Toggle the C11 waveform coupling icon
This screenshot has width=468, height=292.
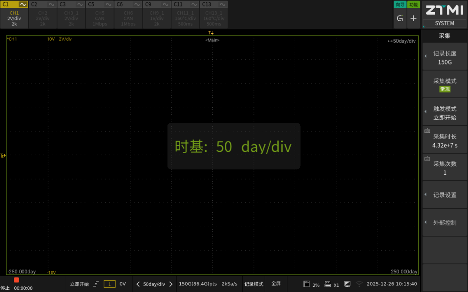pyautogui.click(x=194, y=4)
